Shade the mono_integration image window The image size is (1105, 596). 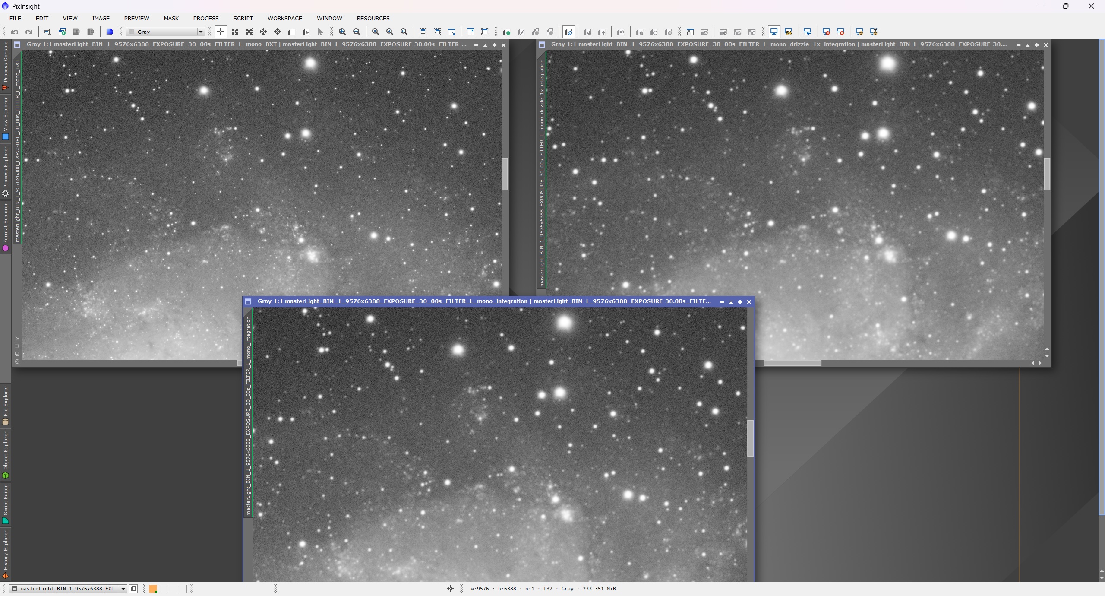731,302
